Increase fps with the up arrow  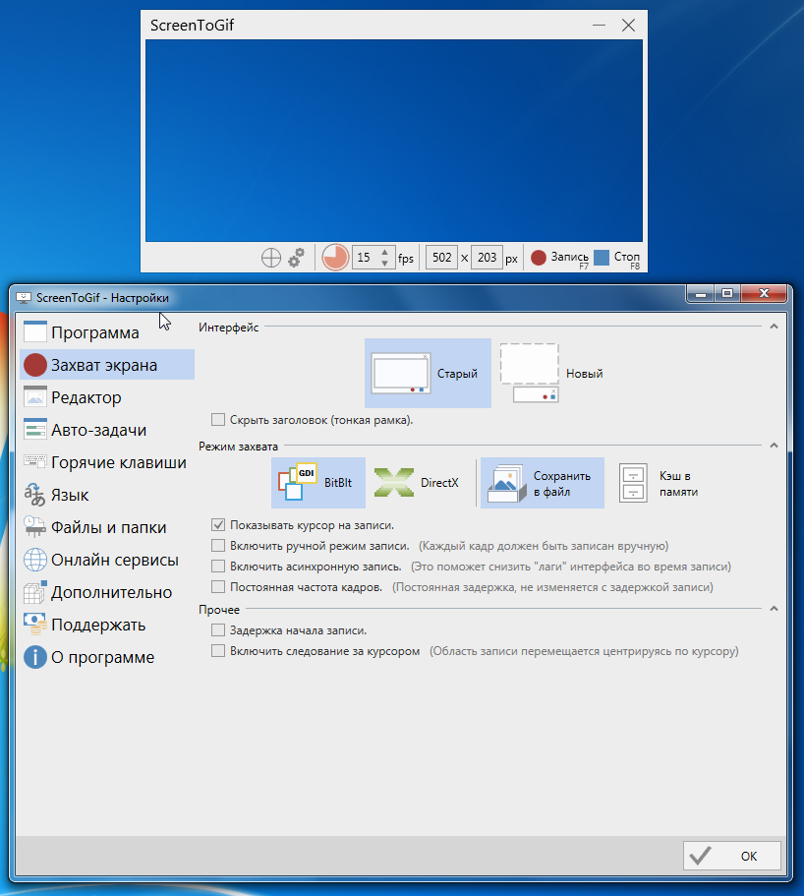click(385, 252)
